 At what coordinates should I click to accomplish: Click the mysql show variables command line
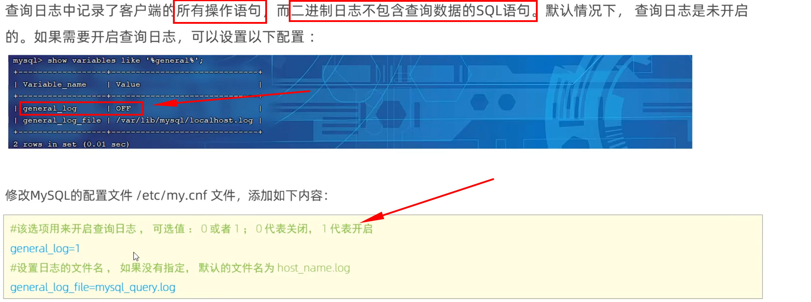pos(108,60)
